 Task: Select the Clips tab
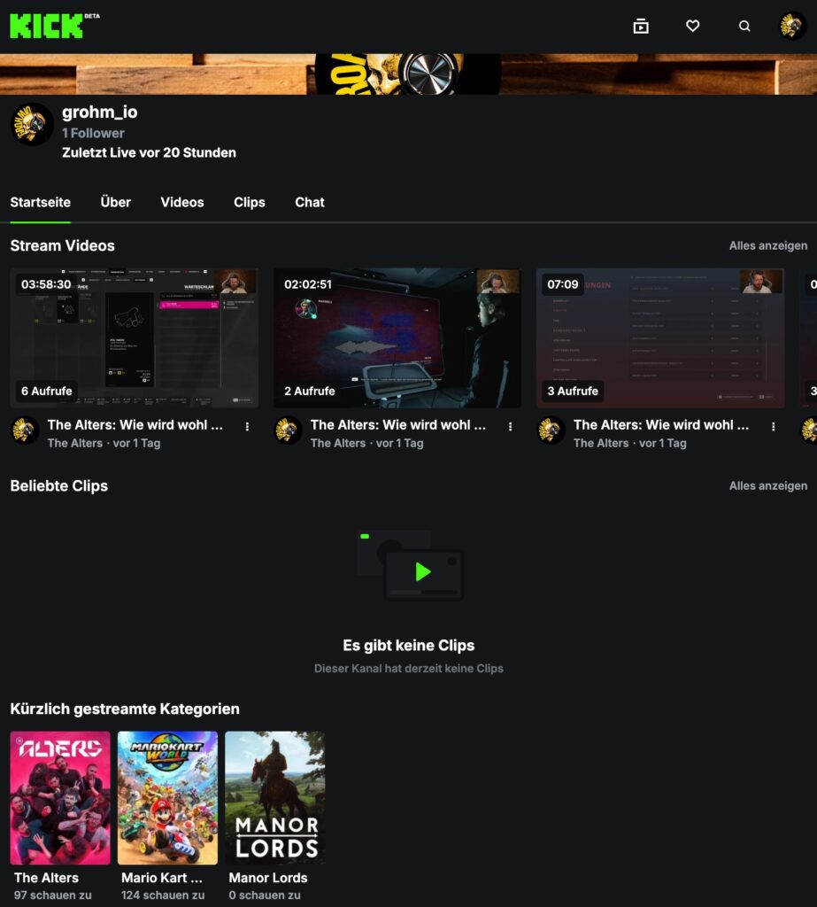point(250,203)
